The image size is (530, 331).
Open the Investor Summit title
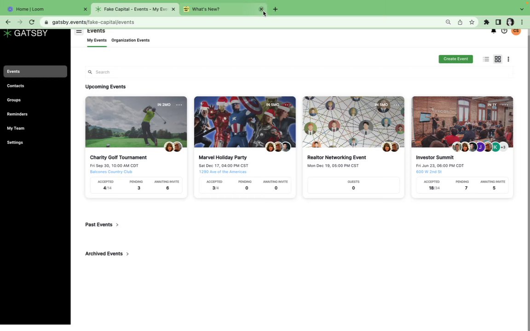(435, 157)
